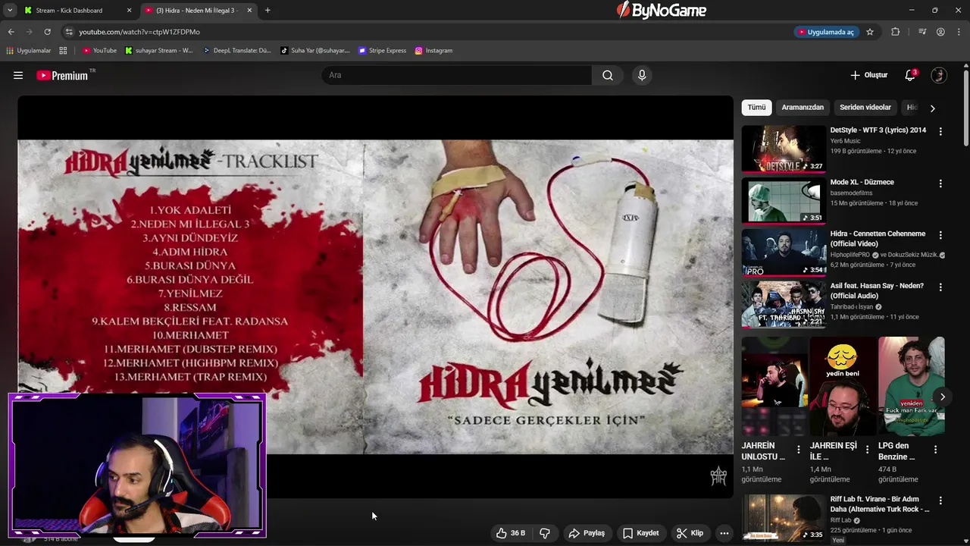The image size is (970, 546).
Task: Select Aramanızdan filter chip
Action: [803, 108]
